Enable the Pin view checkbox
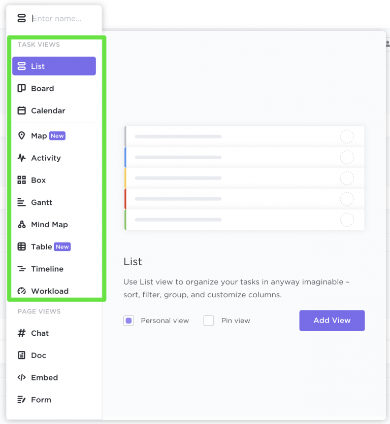The image size is (390, 424). tap(208, 321)
